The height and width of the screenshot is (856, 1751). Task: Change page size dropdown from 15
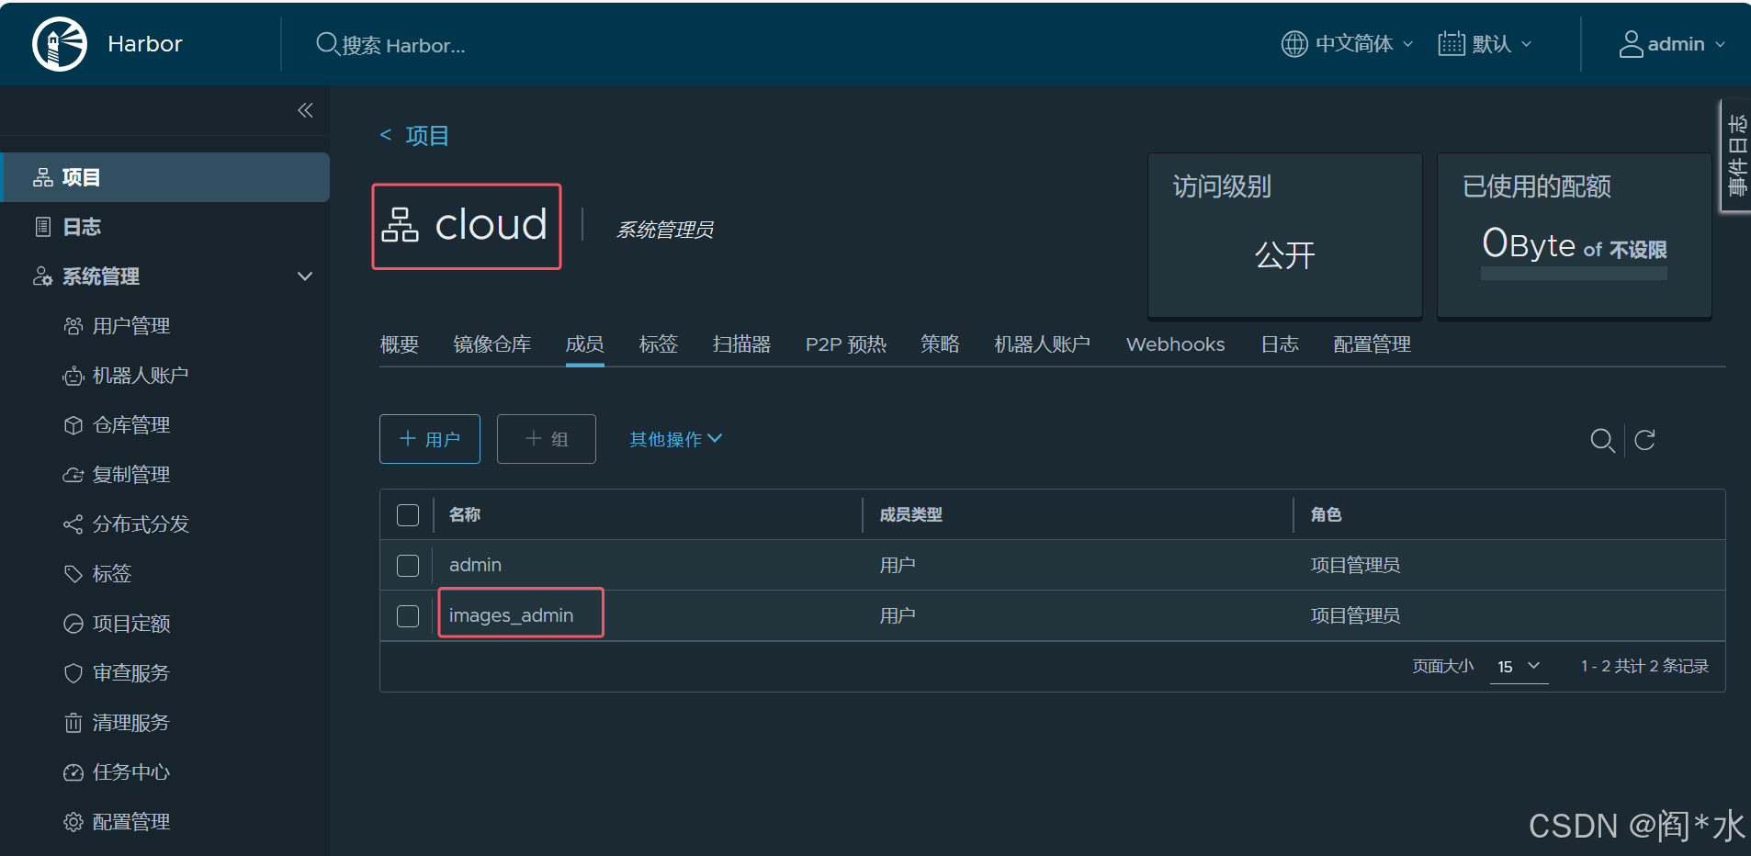(x=1519, y=667)
